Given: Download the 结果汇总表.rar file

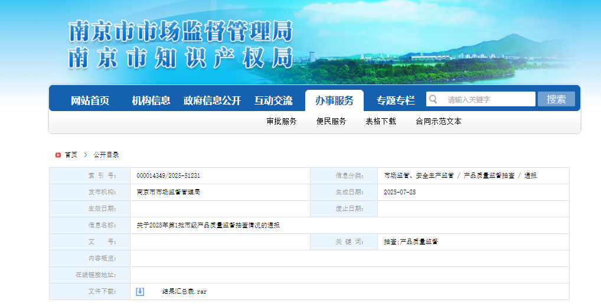Looking at the screenshot, I should (184, 291).
